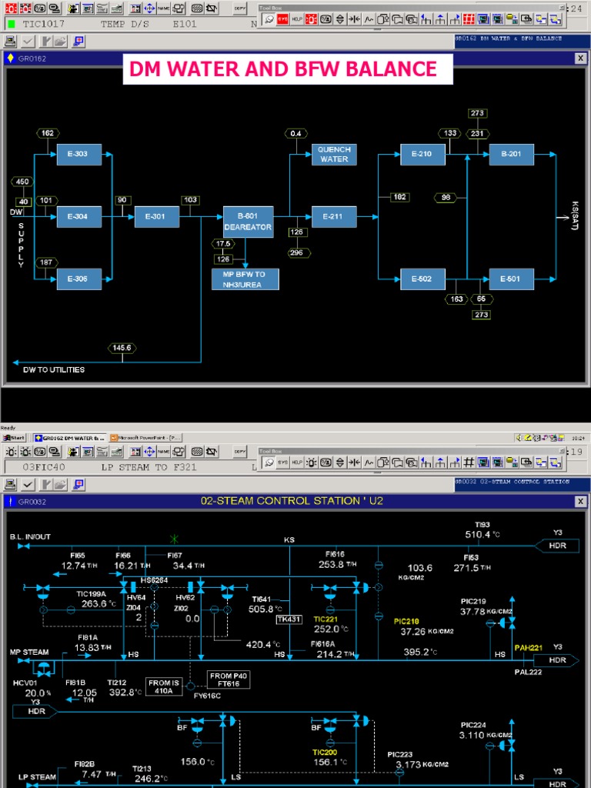Click printer icon below 03FIC40 message bar
Viewport: 591px width, 788px height.
tap(11, 485)
